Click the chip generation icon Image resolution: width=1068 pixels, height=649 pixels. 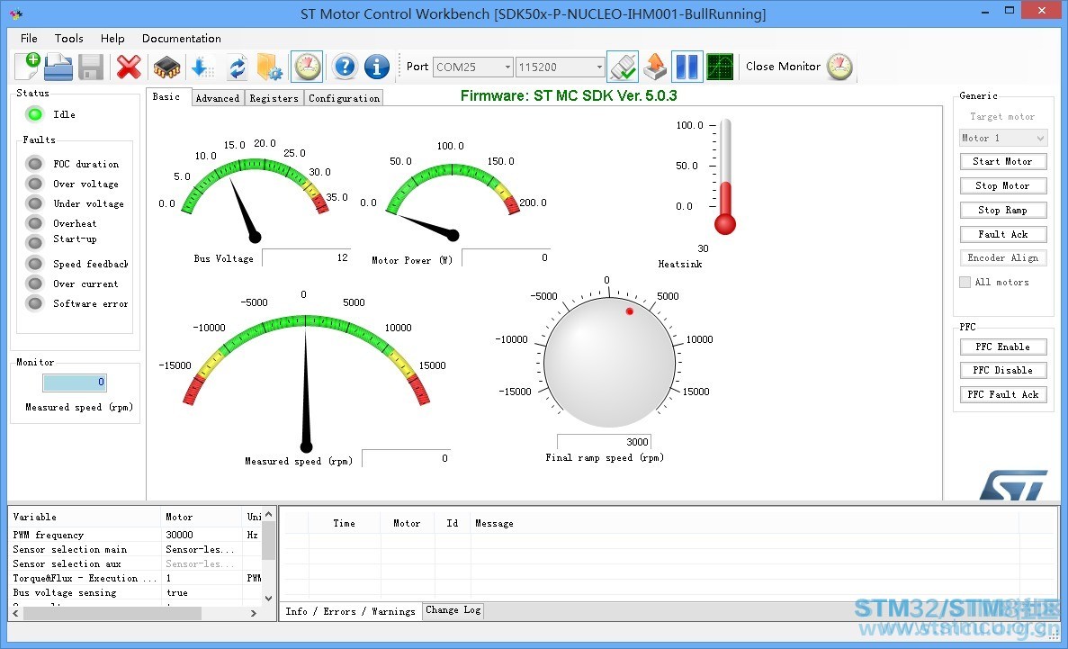(166, 67)
